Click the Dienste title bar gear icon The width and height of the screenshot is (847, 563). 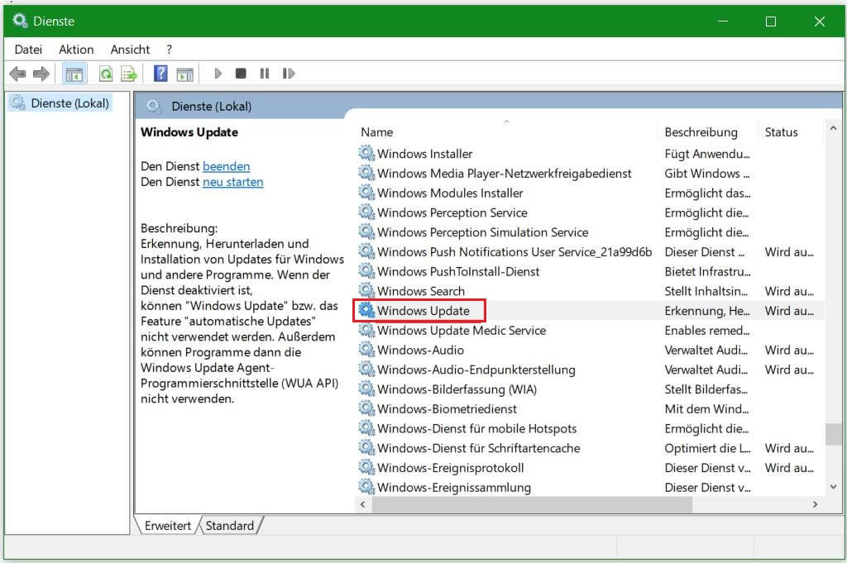(x=20, y=21)
